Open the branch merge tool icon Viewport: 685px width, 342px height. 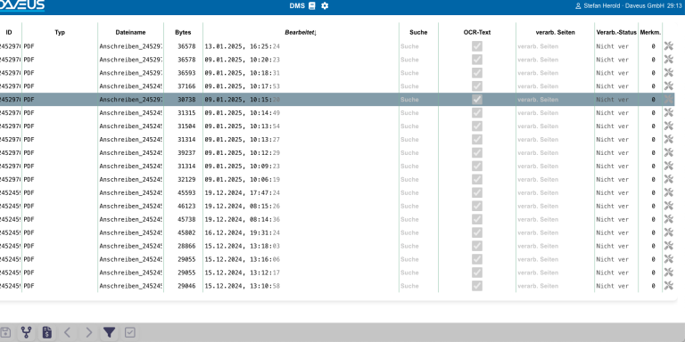click(x=26, y=333)
